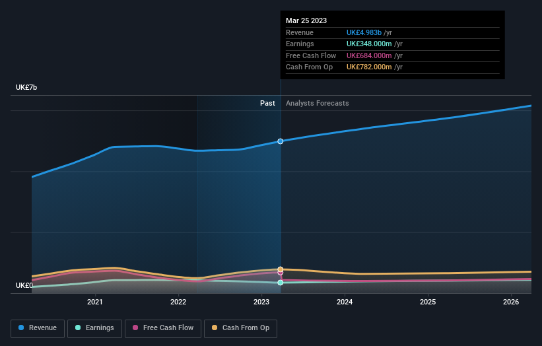Click the Past section label
Viewport: 542px width, 346px height.
point(267,103)
